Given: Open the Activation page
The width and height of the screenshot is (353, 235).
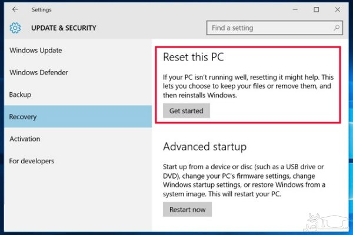Looking at the screenshot, I should pyautogui.click(x=25, y=139).
